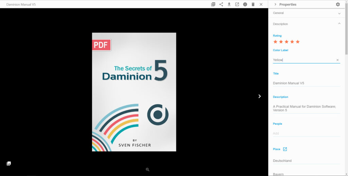
Task: Collapse the Description section
Action: tap(339, 24)
